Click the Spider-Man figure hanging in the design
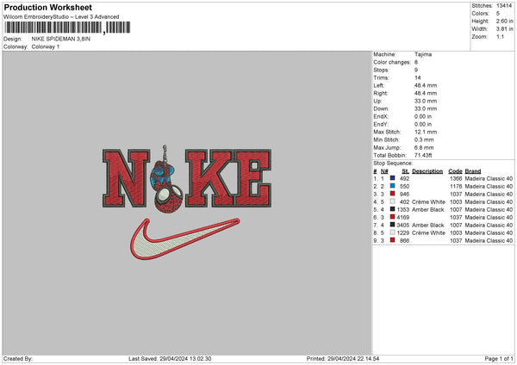 tap(166, 180)
